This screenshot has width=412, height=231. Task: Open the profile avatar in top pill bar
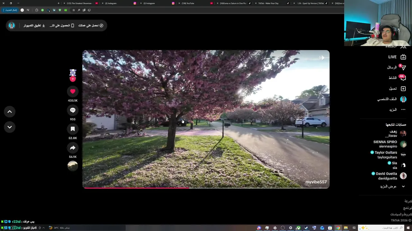[x=12, y=25]
